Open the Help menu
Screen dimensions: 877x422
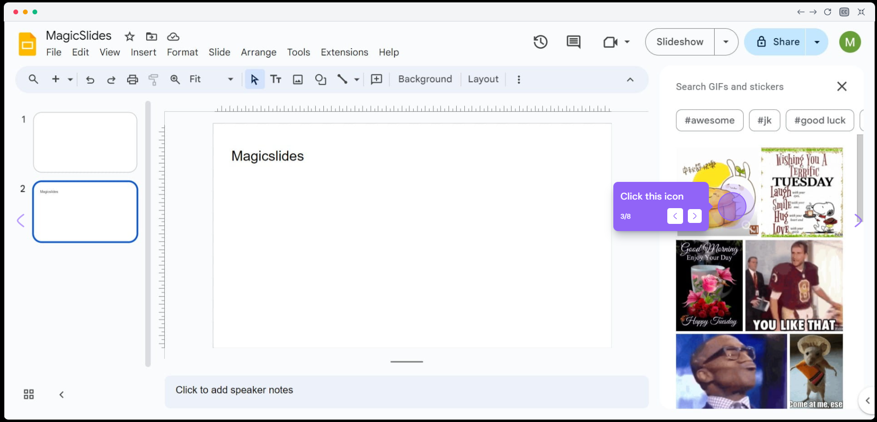[x=389, y=52]
